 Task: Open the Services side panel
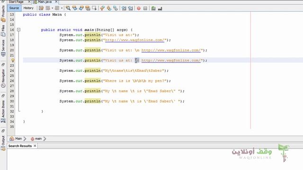click(x=3, y=48)
